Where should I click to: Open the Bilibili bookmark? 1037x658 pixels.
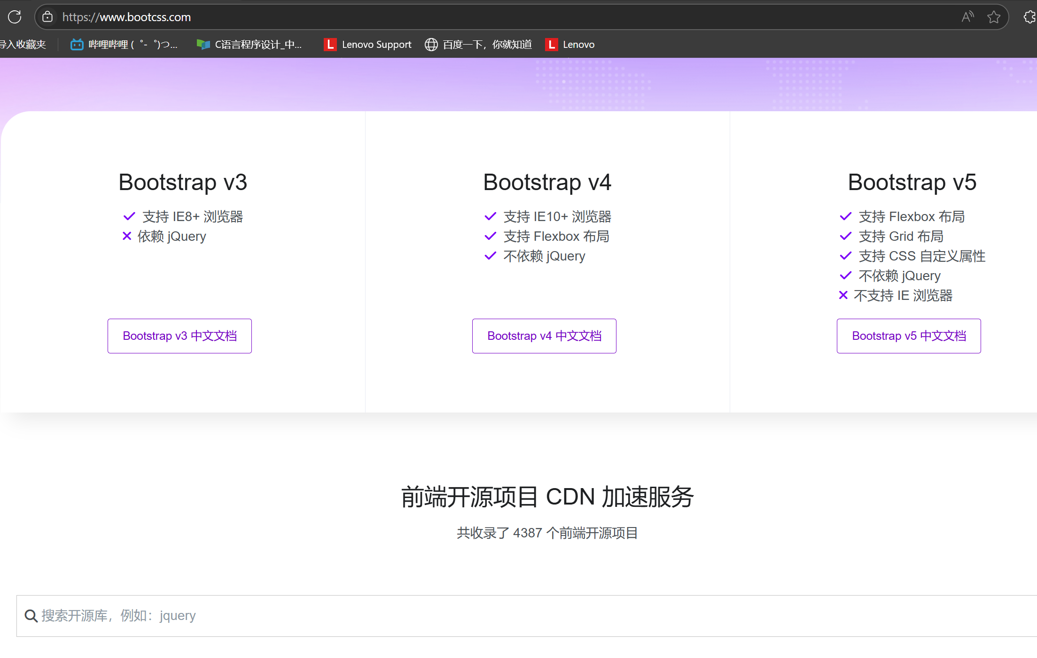coord(124,45)
